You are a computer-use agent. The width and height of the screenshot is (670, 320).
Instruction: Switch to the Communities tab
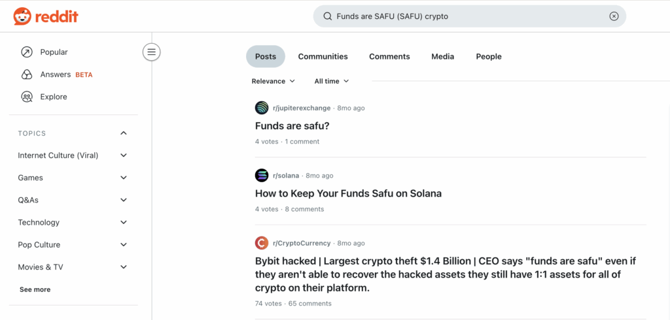[x=323, y=57]
